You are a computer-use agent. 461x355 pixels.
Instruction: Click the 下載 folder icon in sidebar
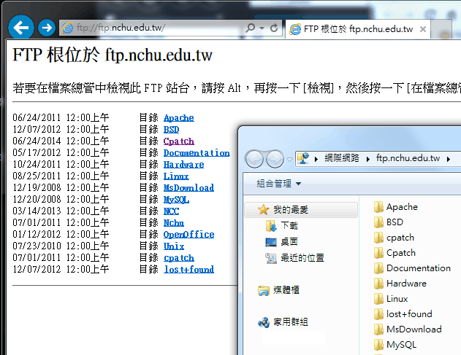pos(271,226)
